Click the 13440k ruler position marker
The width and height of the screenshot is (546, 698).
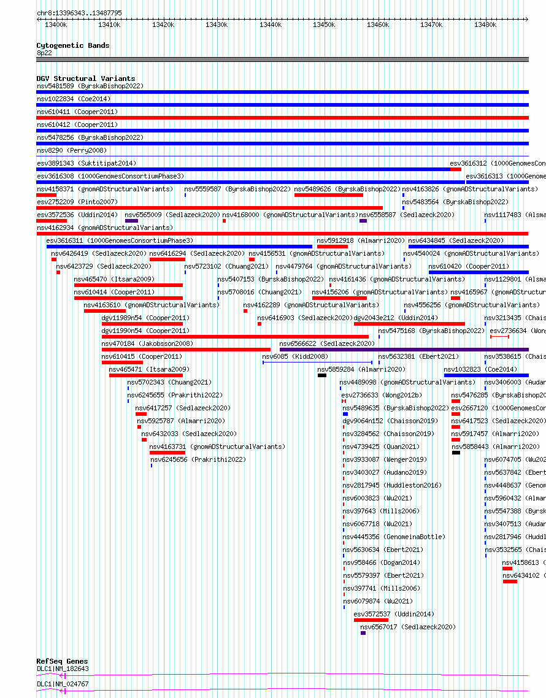click(x=271, y=25)
